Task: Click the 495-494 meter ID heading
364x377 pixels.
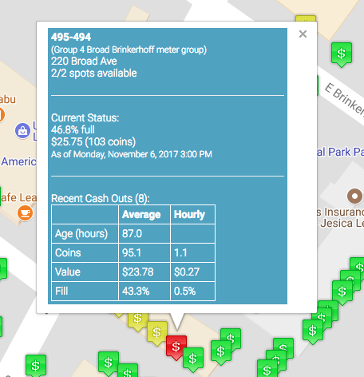Action: [71, 37]
